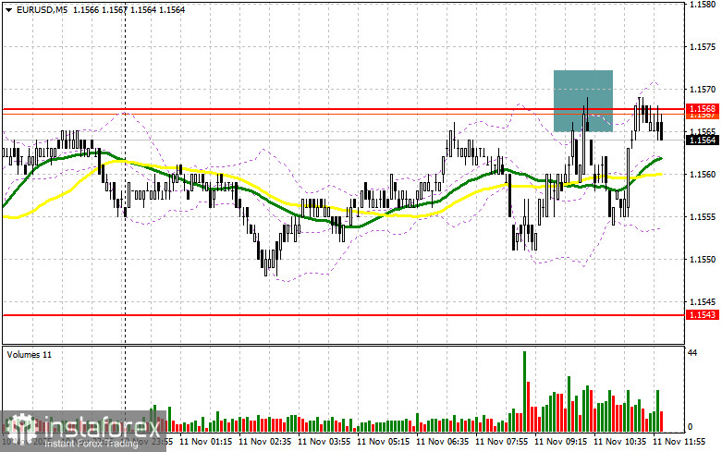
Task: Click the 11 Nov 01:15 time label
Action: click(x=206, y=442)
